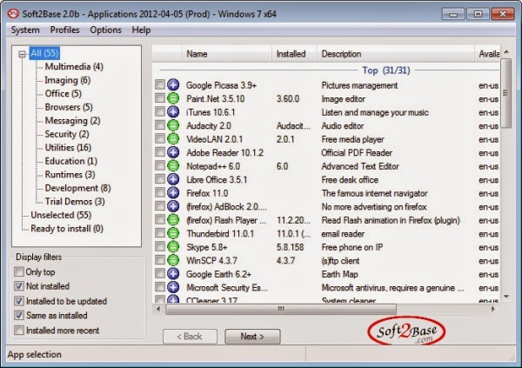This screenshot has height=368, width=522.
Task: Click the blue plus icon for Libre Office 3.5.1
Action: (173, 179)
